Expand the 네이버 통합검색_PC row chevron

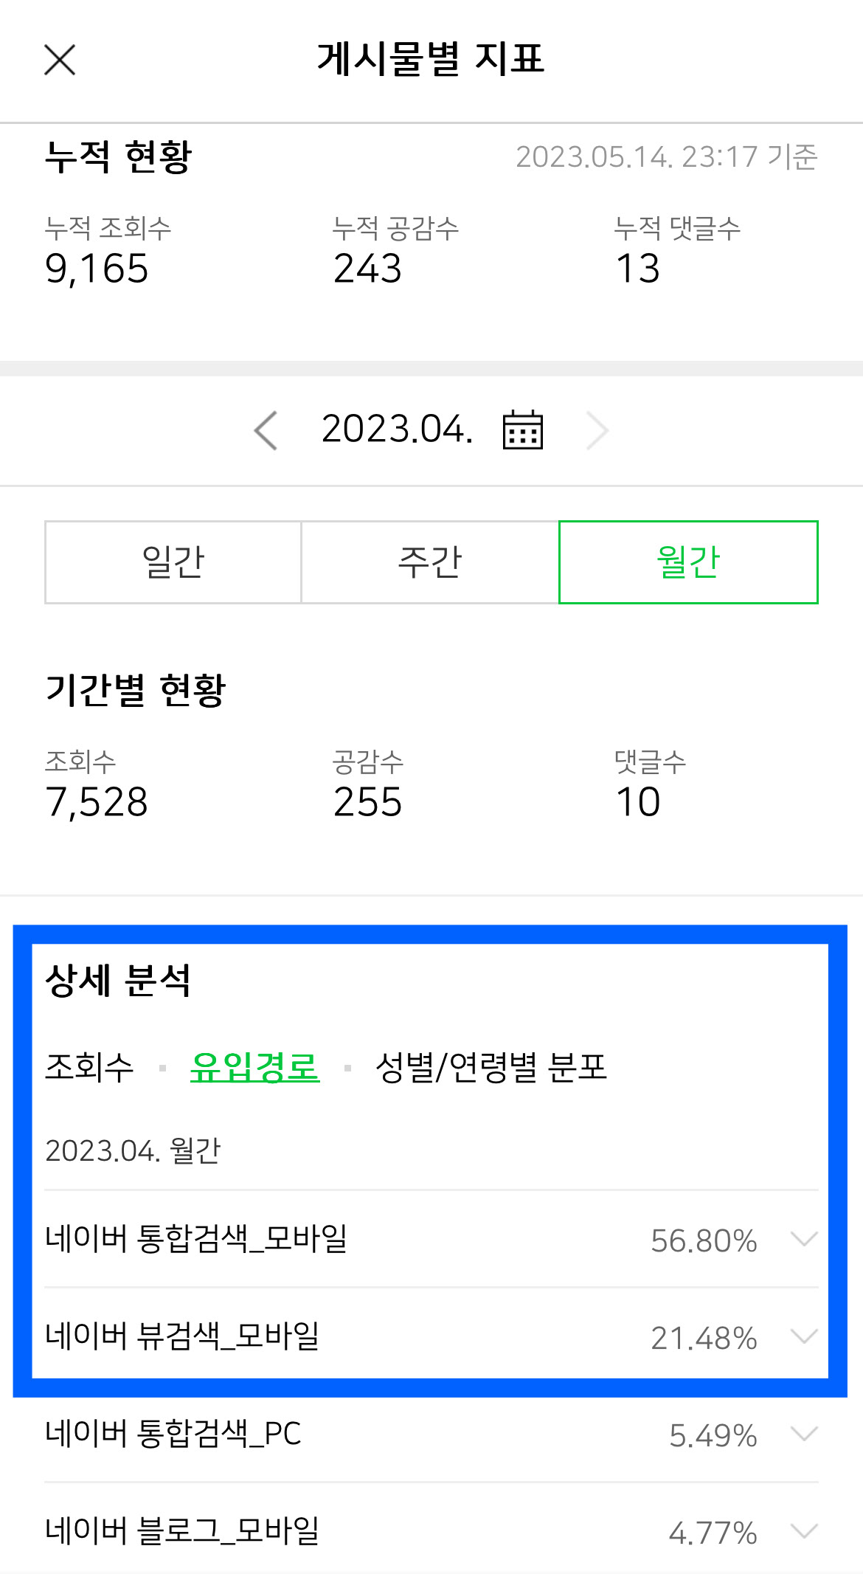803,1434
